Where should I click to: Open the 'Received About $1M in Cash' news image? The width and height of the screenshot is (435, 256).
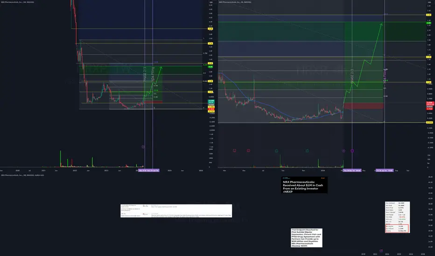tap(304, 185)
